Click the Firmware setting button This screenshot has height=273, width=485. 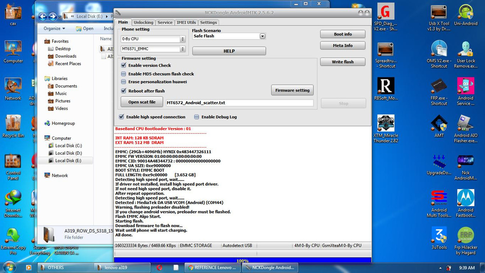pos(292,90)
